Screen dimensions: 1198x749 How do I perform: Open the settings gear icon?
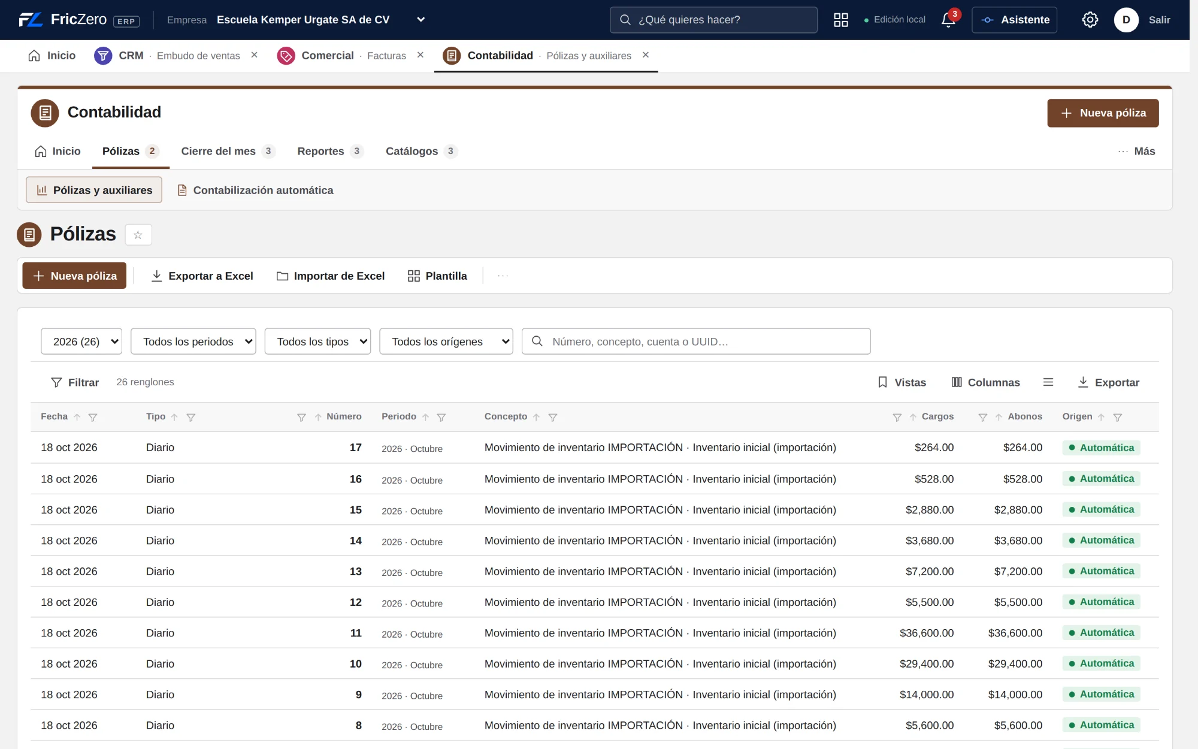pos(1090,20)
